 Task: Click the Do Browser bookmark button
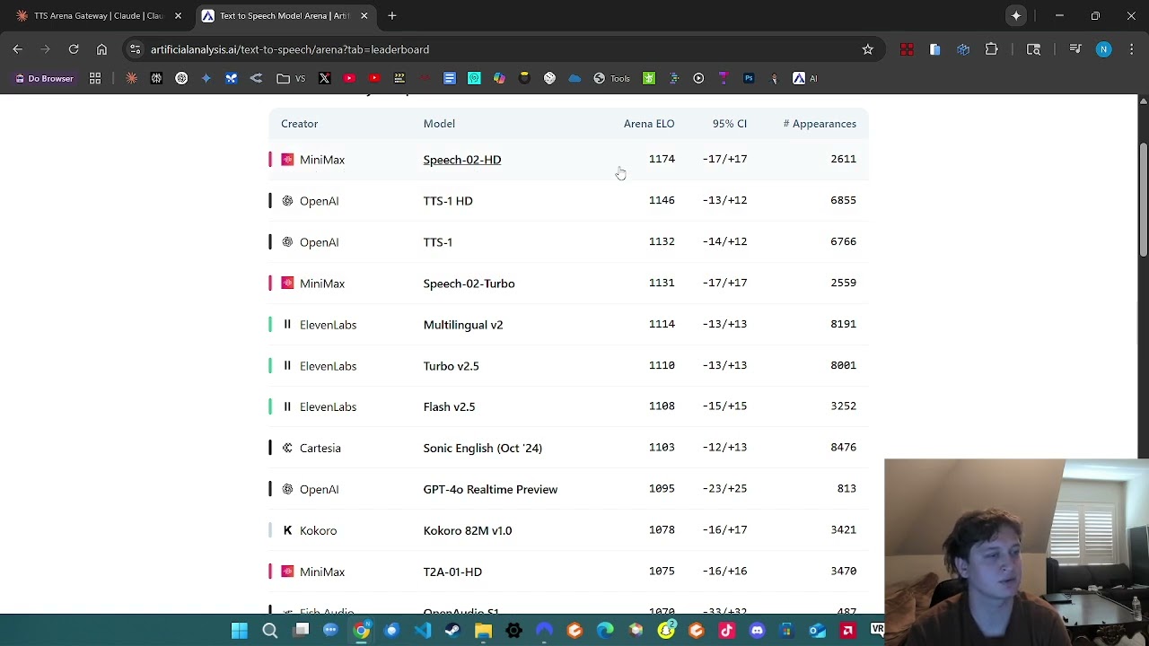[x=44, y=78]
